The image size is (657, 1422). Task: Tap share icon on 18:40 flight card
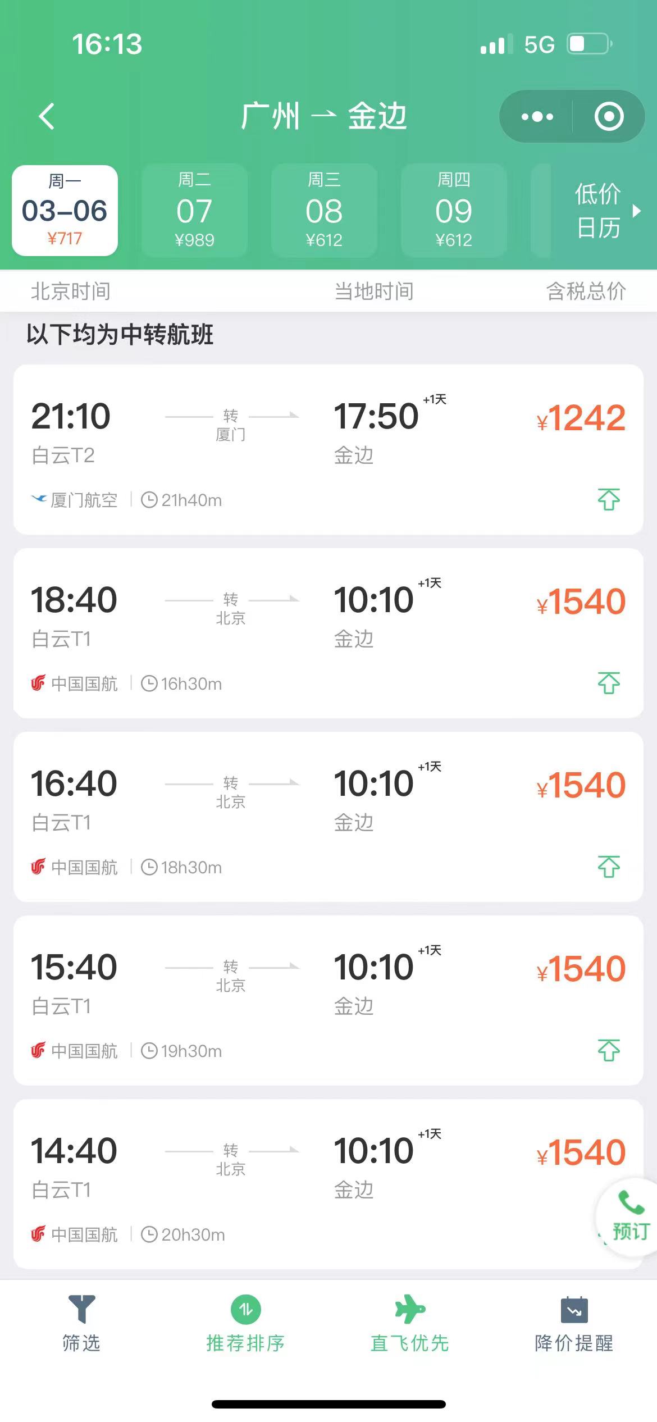point(609,683)
